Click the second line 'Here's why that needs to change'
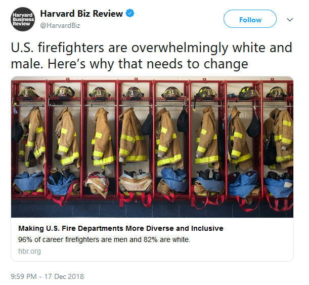The height and width of the screenshot is (285, 309). pos(148,64)
